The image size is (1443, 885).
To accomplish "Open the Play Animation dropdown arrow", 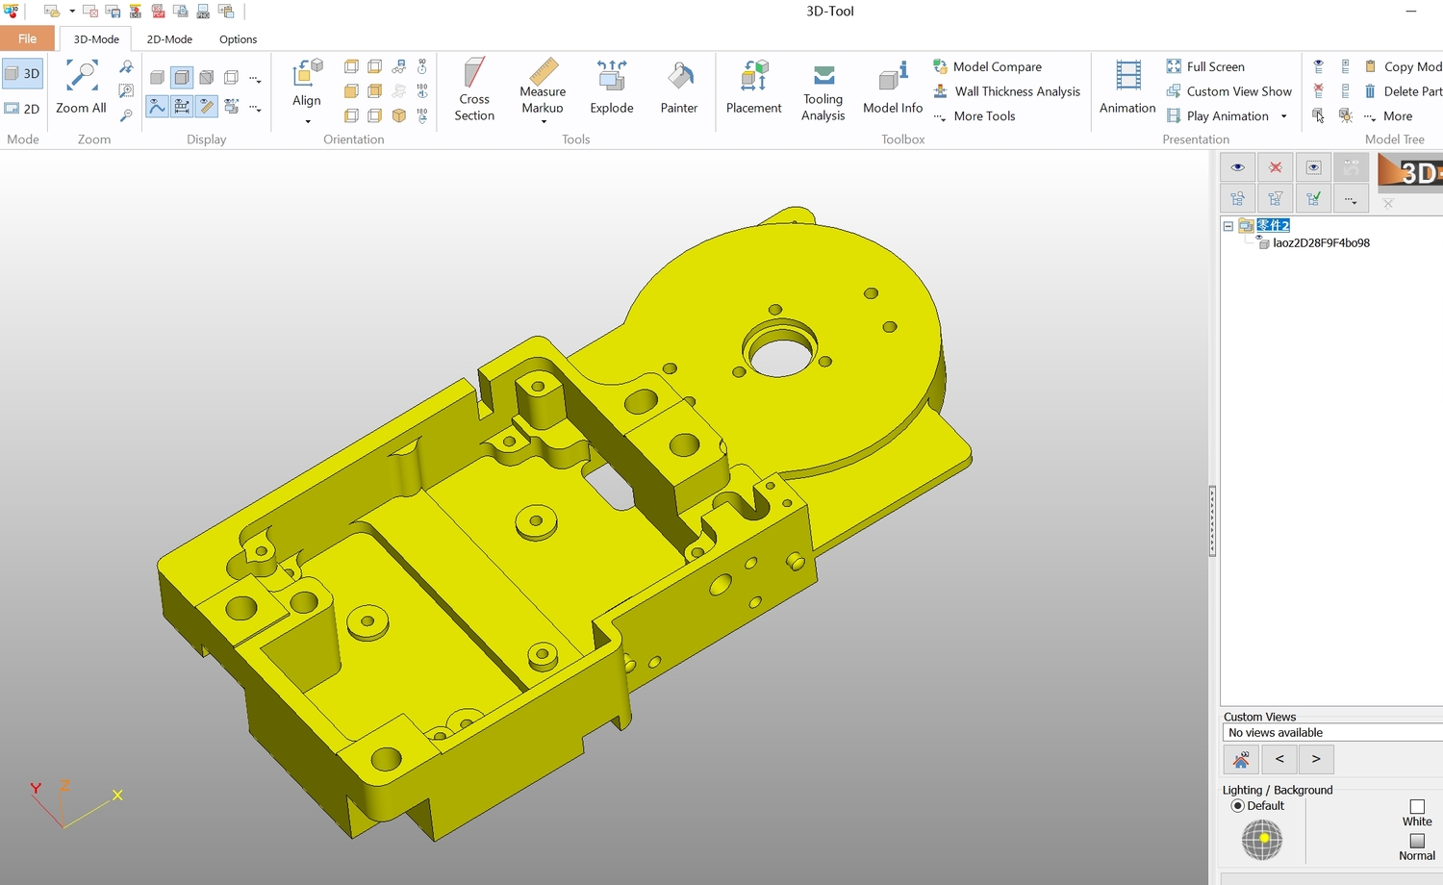I will 1283,116.
